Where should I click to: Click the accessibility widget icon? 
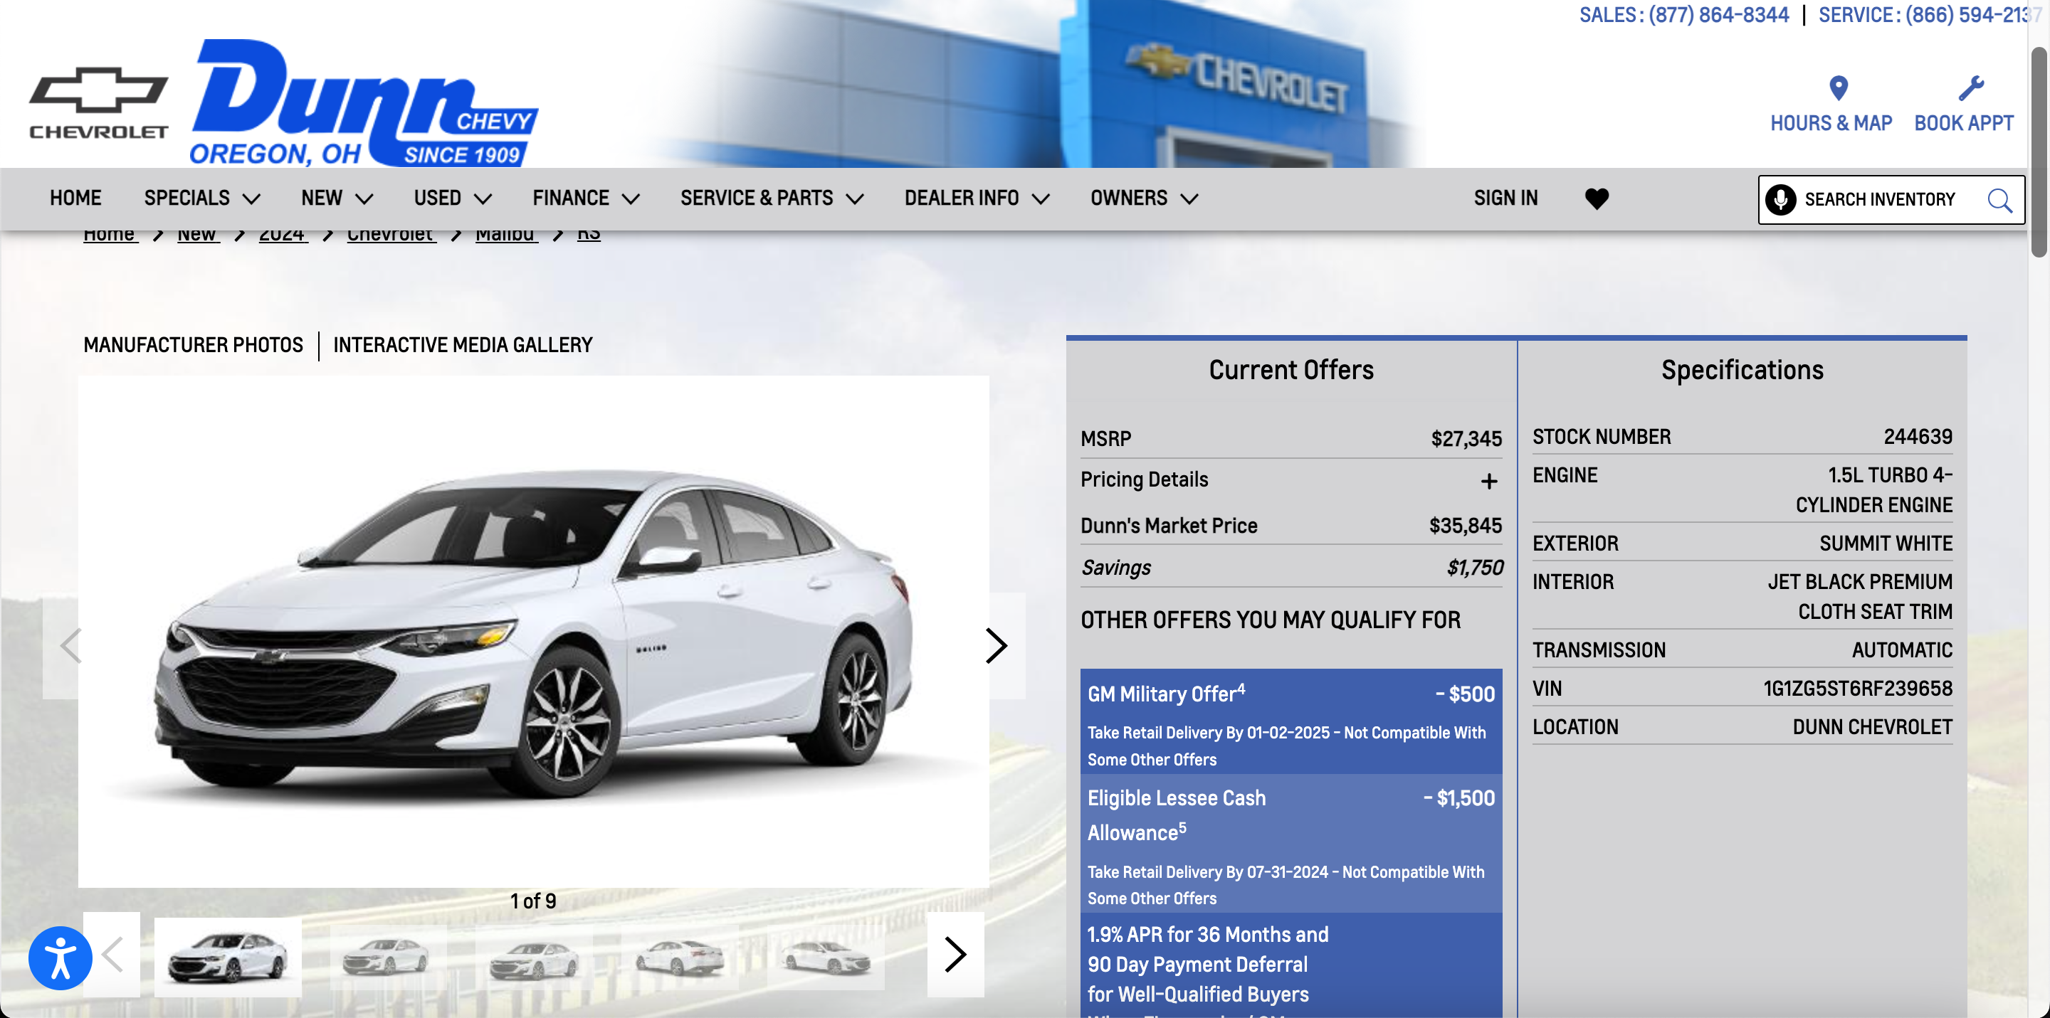[60, 958]
